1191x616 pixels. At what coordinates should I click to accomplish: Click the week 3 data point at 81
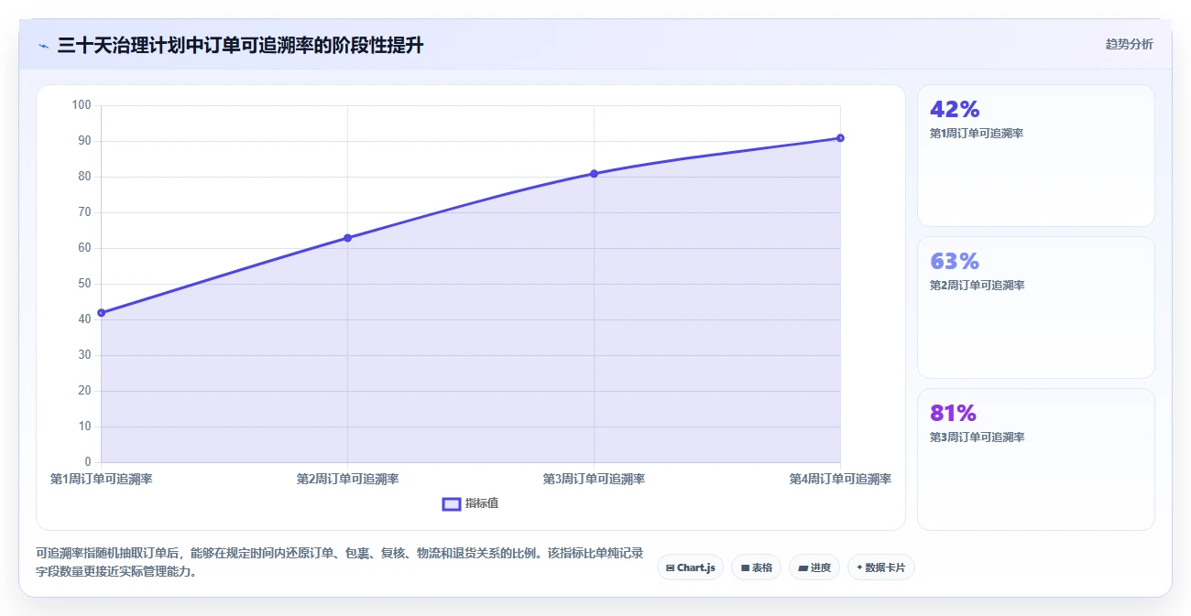(594, 173)
